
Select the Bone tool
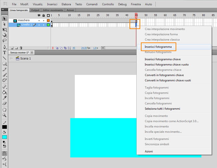click(x=4, y=87)
